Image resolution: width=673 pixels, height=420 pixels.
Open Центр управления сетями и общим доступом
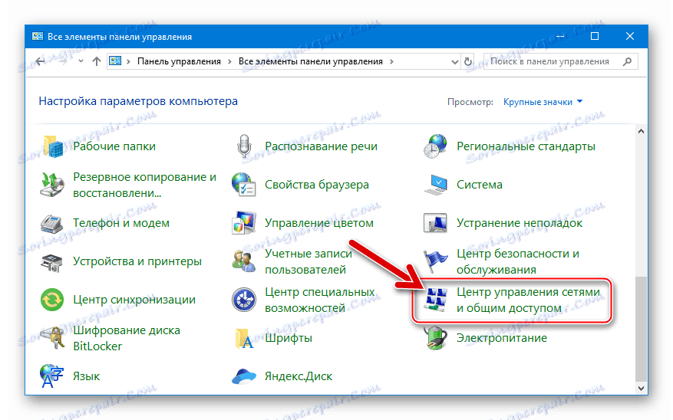(x=528, y=300)
